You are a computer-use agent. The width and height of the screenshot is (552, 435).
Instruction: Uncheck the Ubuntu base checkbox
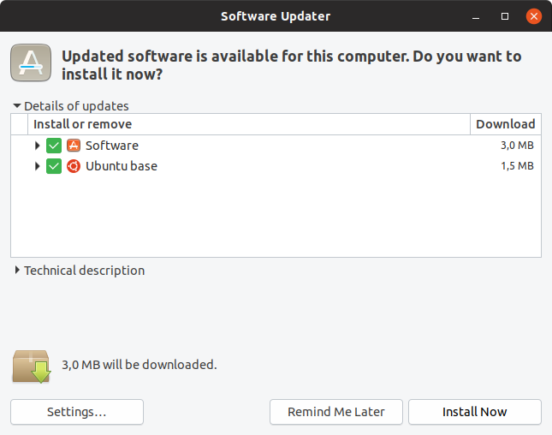[54, 166]
